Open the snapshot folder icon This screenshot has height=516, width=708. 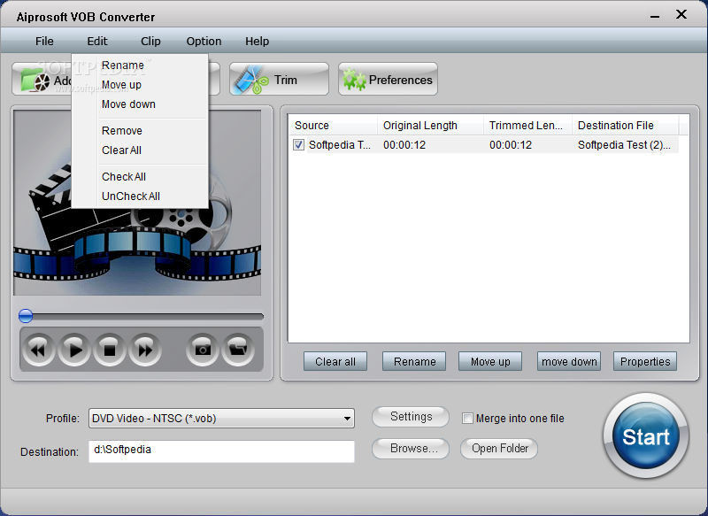tap(238, 350)
